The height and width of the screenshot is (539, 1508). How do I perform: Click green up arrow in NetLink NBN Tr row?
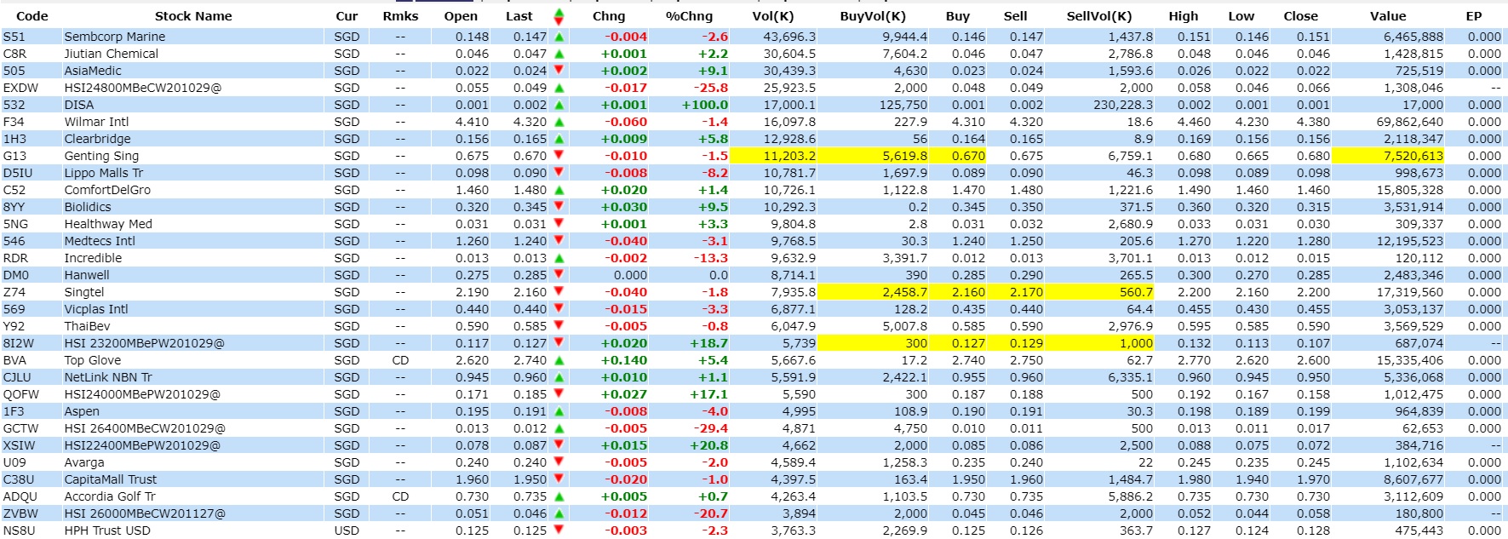pos(559,377)
